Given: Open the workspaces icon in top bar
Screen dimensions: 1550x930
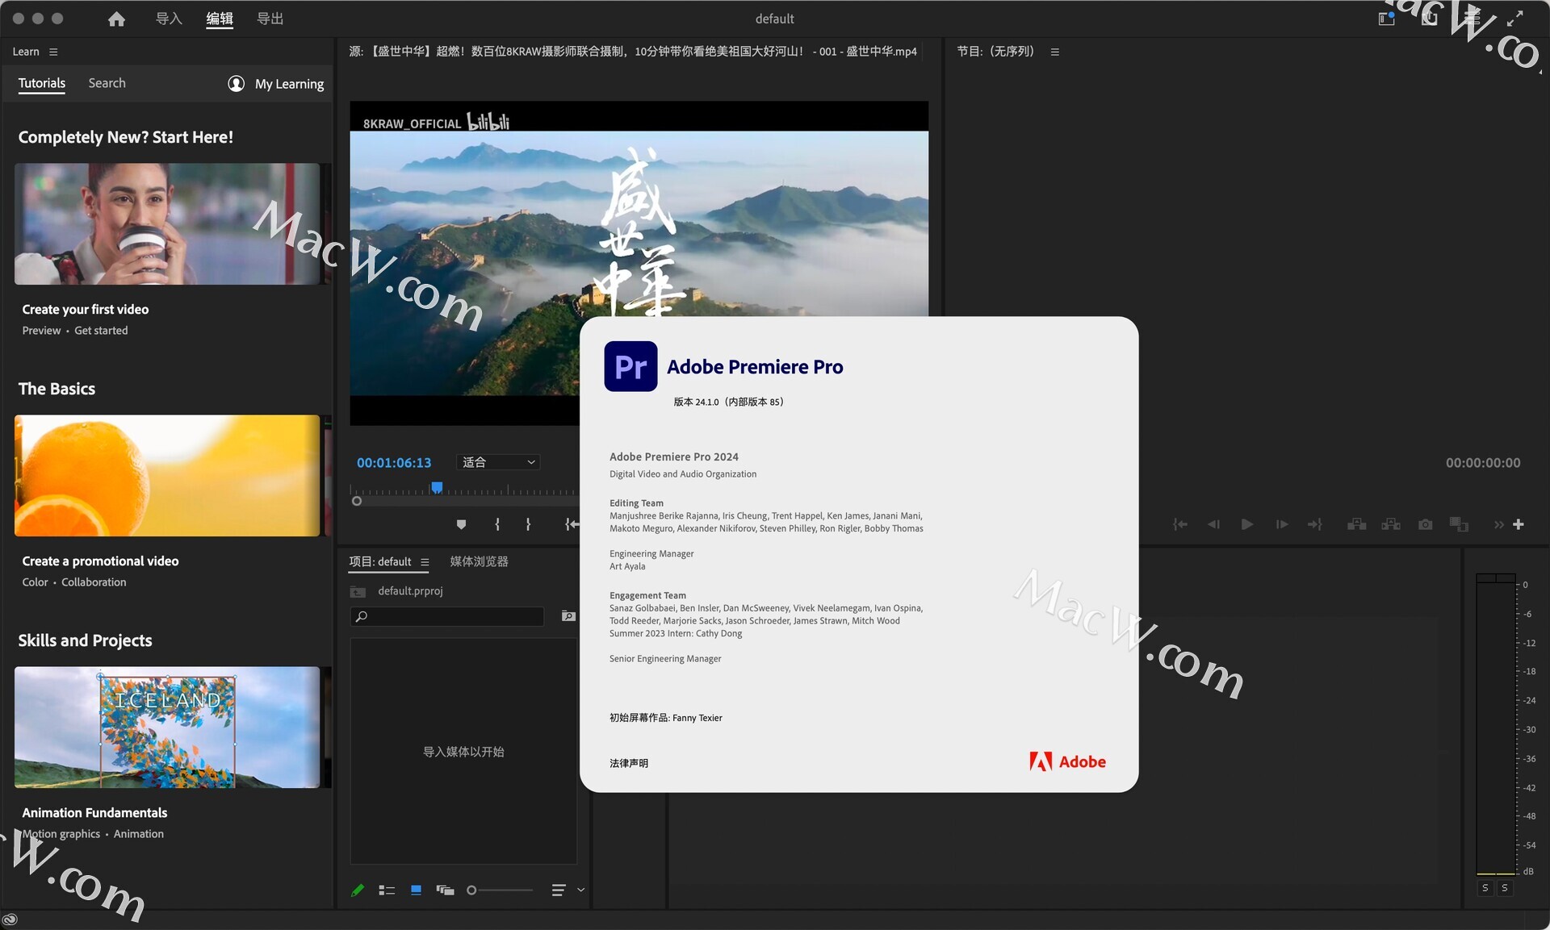Looking at the screenshot, I should tap(1387, 19).
